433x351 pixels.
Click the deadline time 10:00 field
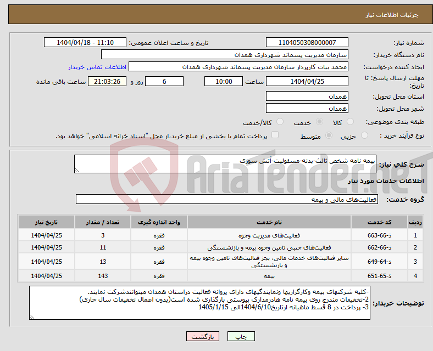pos(224,81)
